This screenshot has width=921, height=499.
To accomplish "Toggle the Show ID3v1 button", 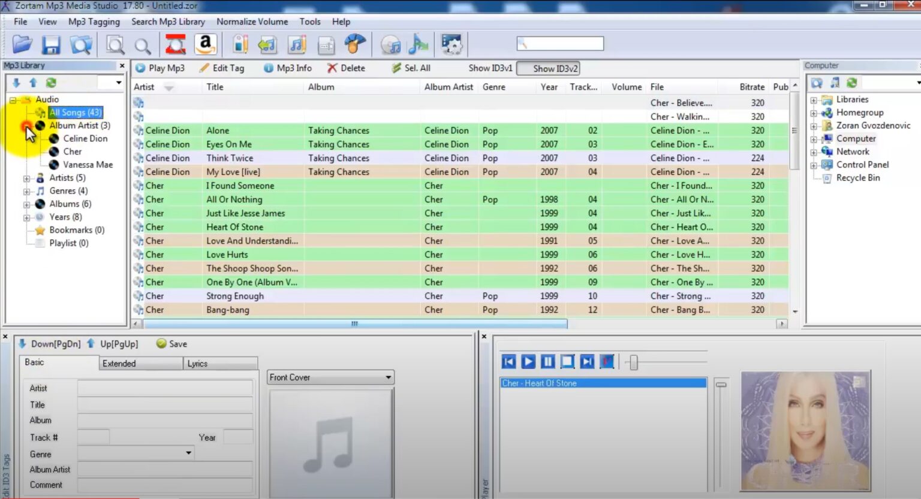I will [x=490, y=68].
